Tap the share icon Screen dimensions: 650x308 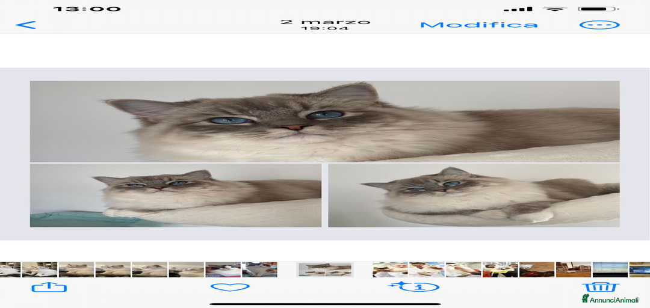(x=49, y=288)
